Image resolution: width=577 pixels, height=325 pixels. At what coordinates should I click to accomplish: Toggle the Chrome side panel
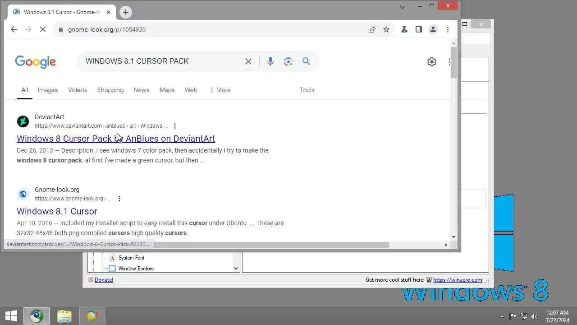pyautogui.click(x=419, y=29)
